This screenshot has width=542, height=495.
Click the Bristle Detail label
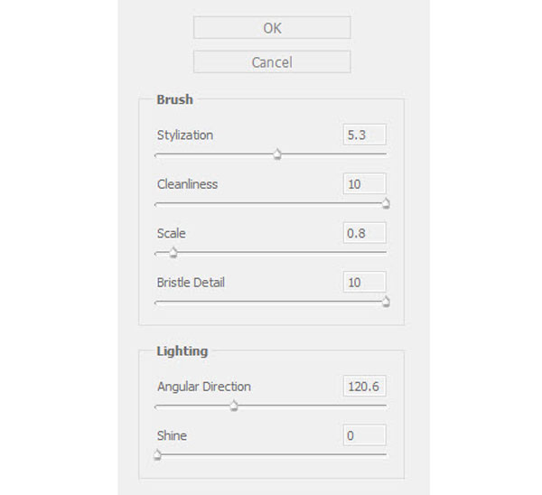click(x=191, y=283)
